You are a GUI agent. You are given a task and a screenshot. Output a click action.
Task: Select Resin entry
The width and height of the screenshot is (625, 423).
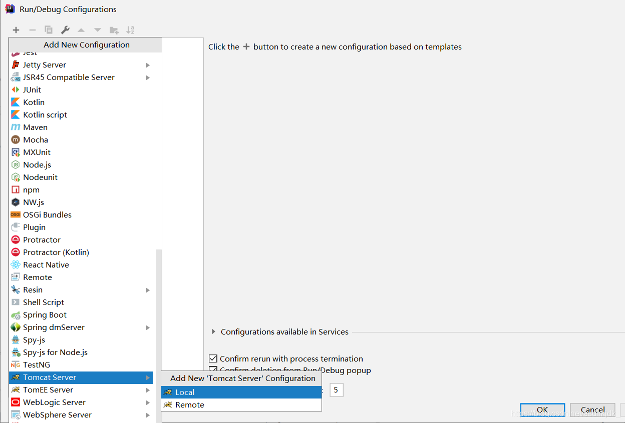pyautogui.click(x=81, y=290)
